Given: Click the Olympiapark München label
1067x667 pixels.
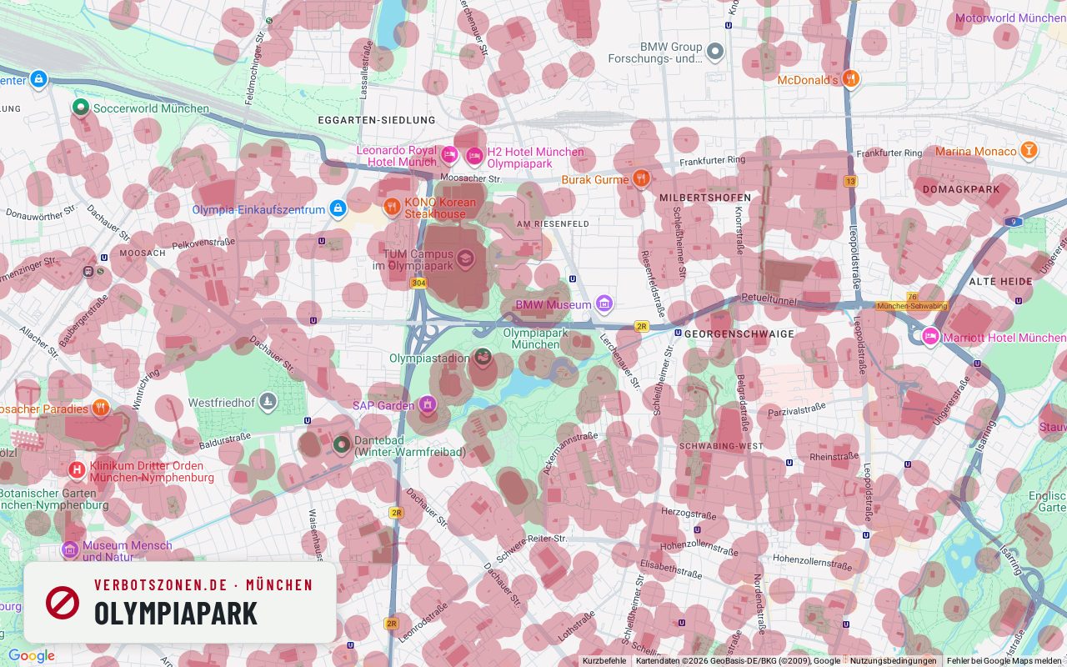Looking at the screenshot, I should (535, 338).
